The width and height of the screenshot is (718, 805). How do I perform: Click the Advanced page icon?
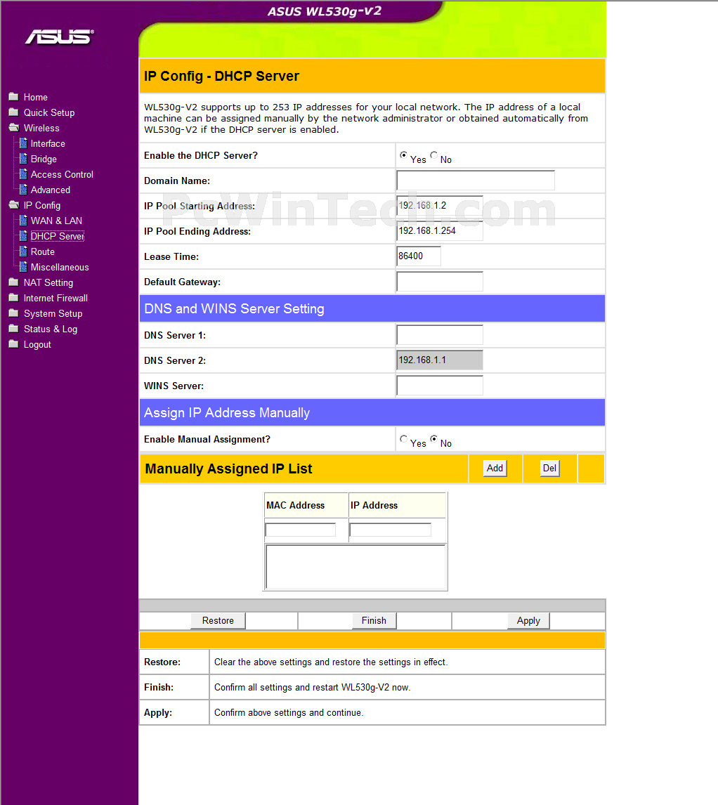23,189
